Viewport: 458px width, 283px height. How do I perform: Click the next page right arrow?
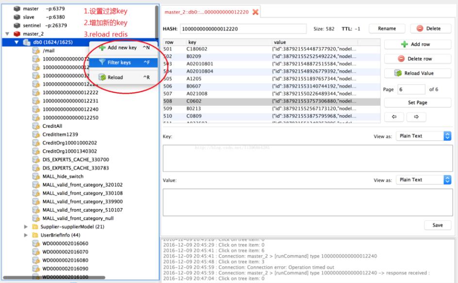(416, 117)
